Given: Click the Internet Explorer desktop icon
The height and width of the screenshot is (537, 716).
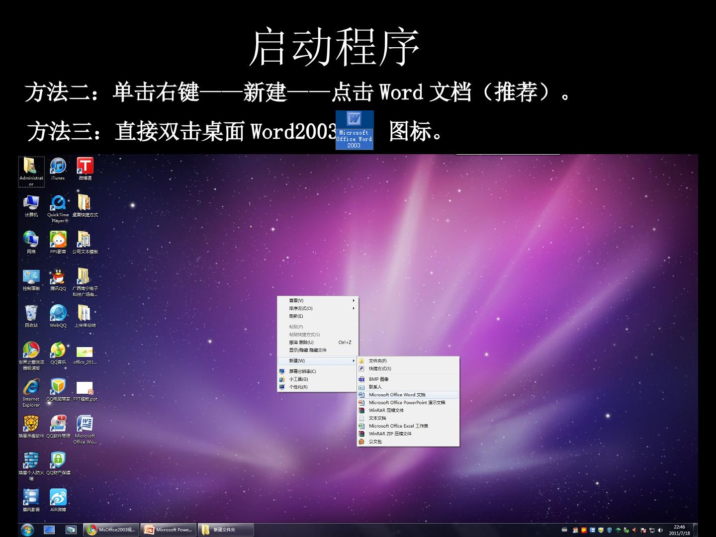Looking at the screenshot, I should click(x=31, y=393).
